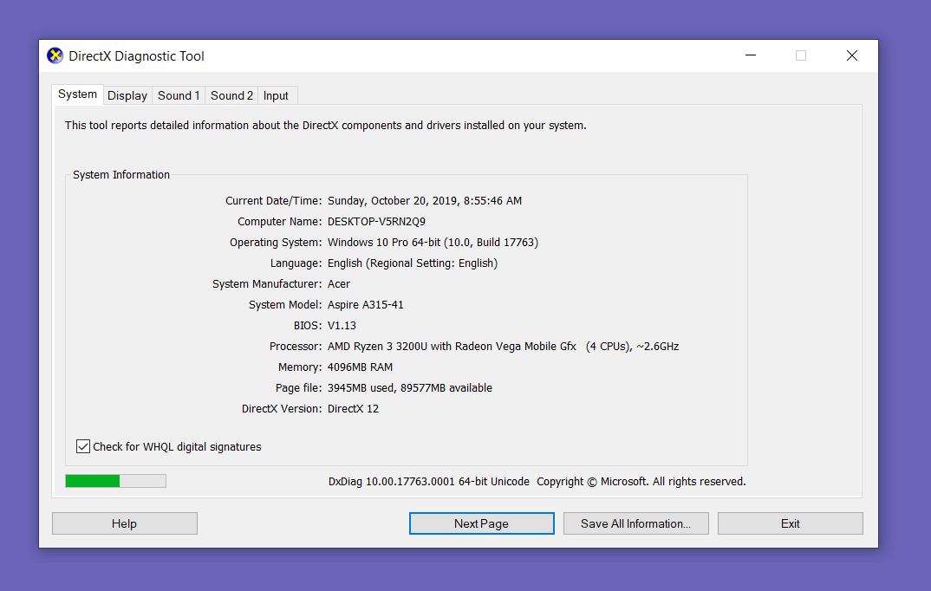The width and height of the screenshot is (931, 591).
Task: Click the DirectX 12 version value
Action: click(354, 408)
